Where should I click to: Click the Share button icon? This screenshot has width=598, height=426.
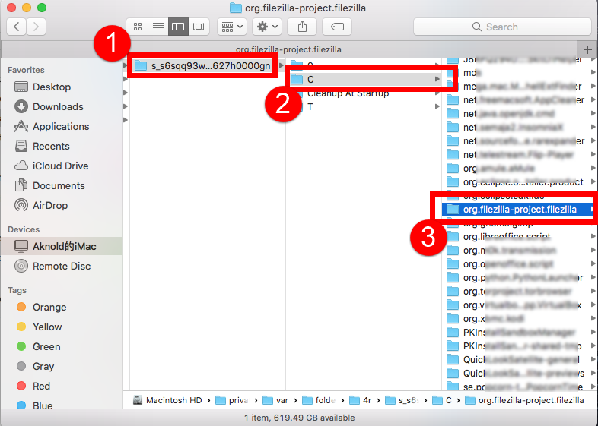point(302,27)
